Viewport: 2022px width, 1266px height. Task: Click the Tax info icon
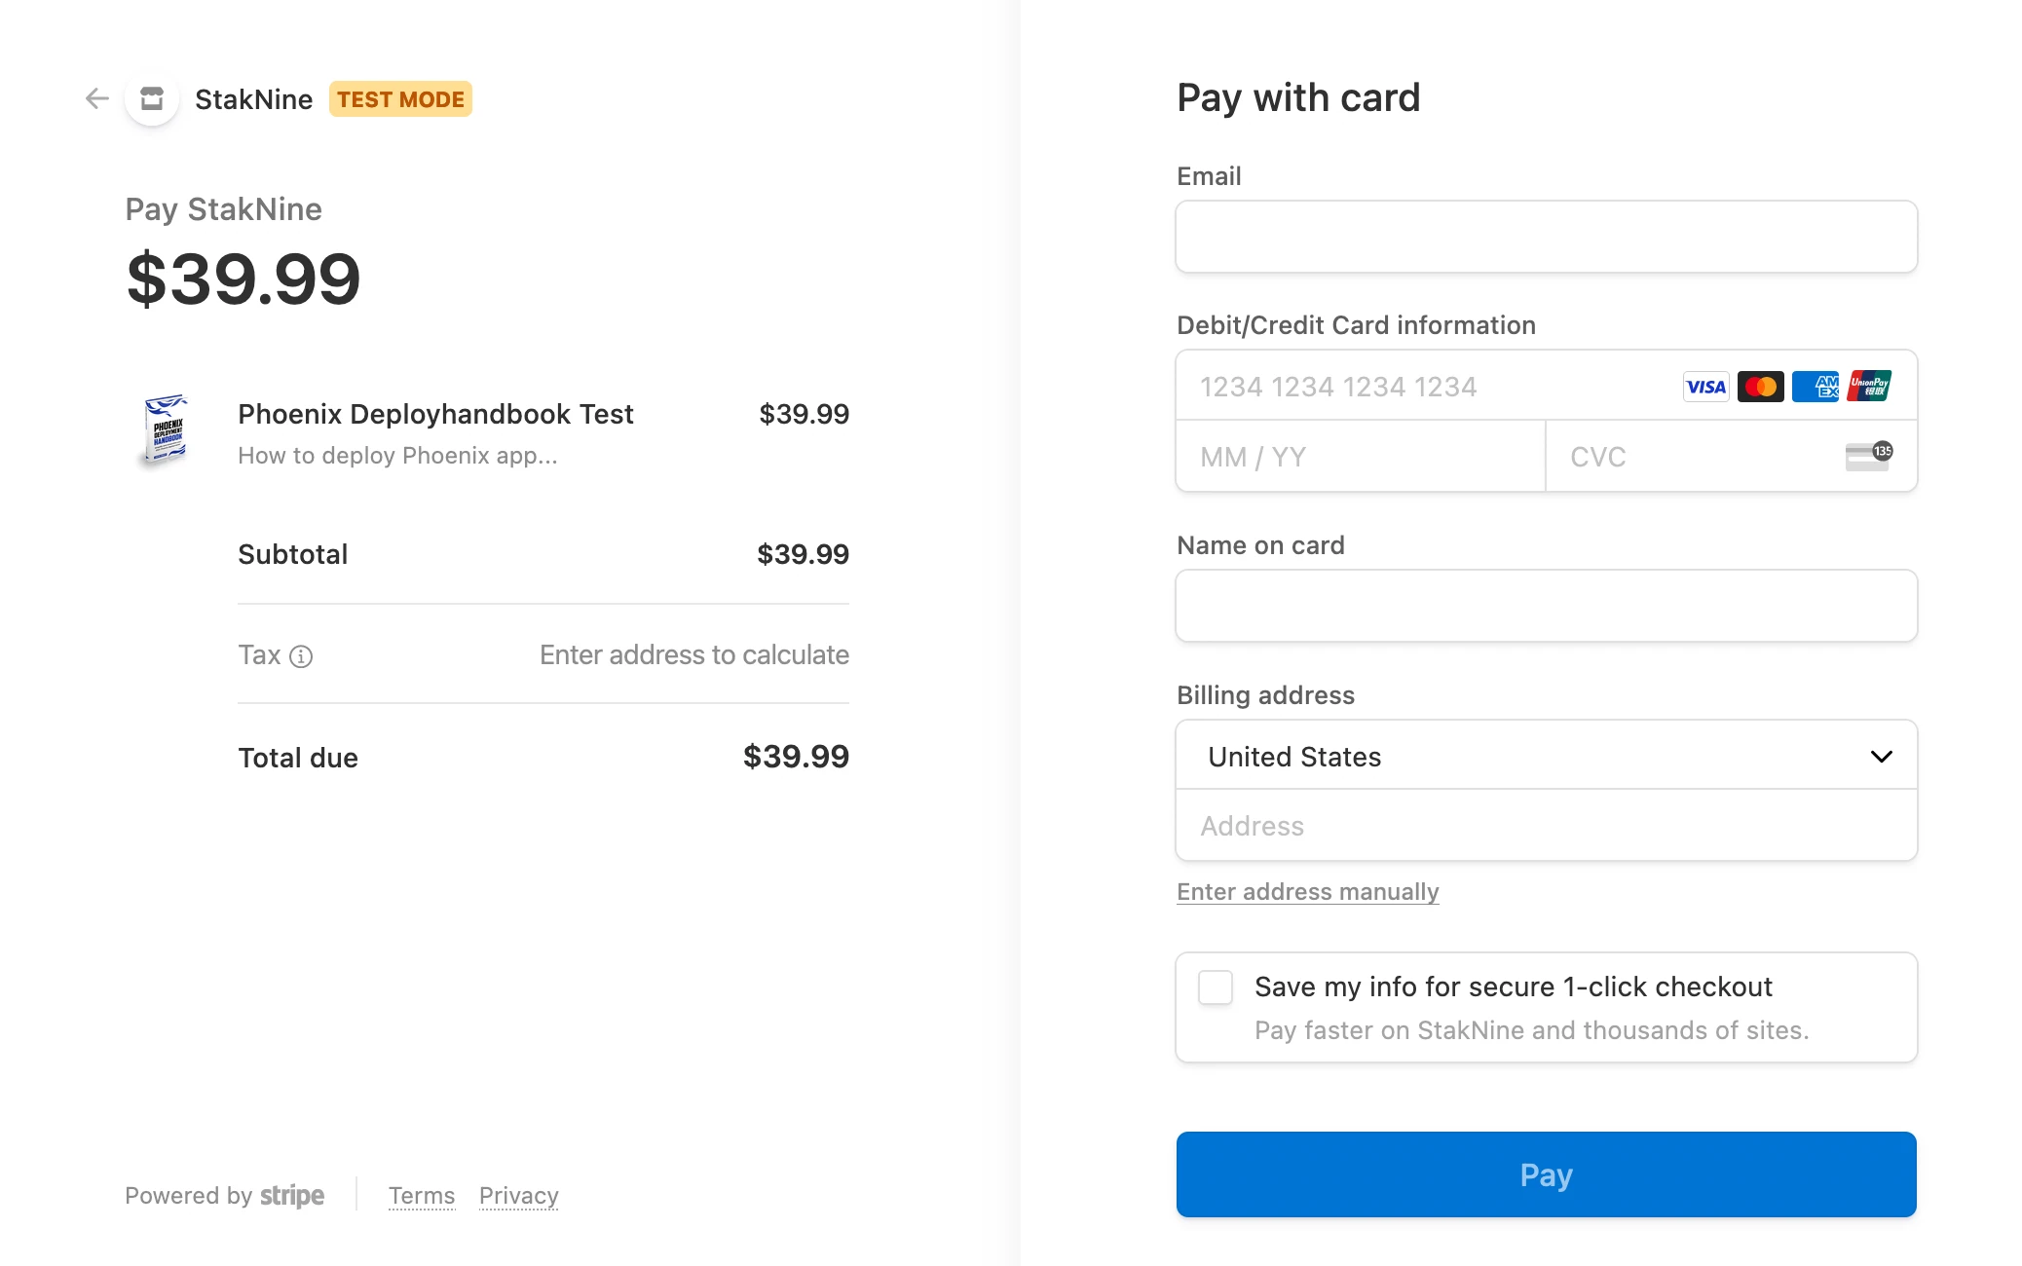pyautogui.click(x=302, y=656)
